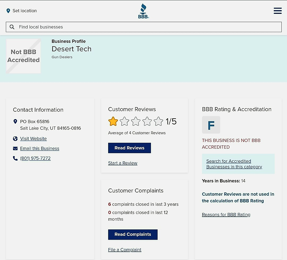Call phone number (801) 975-7272
The width and height of the screenshot is (287, 260).
coord(35,158)
